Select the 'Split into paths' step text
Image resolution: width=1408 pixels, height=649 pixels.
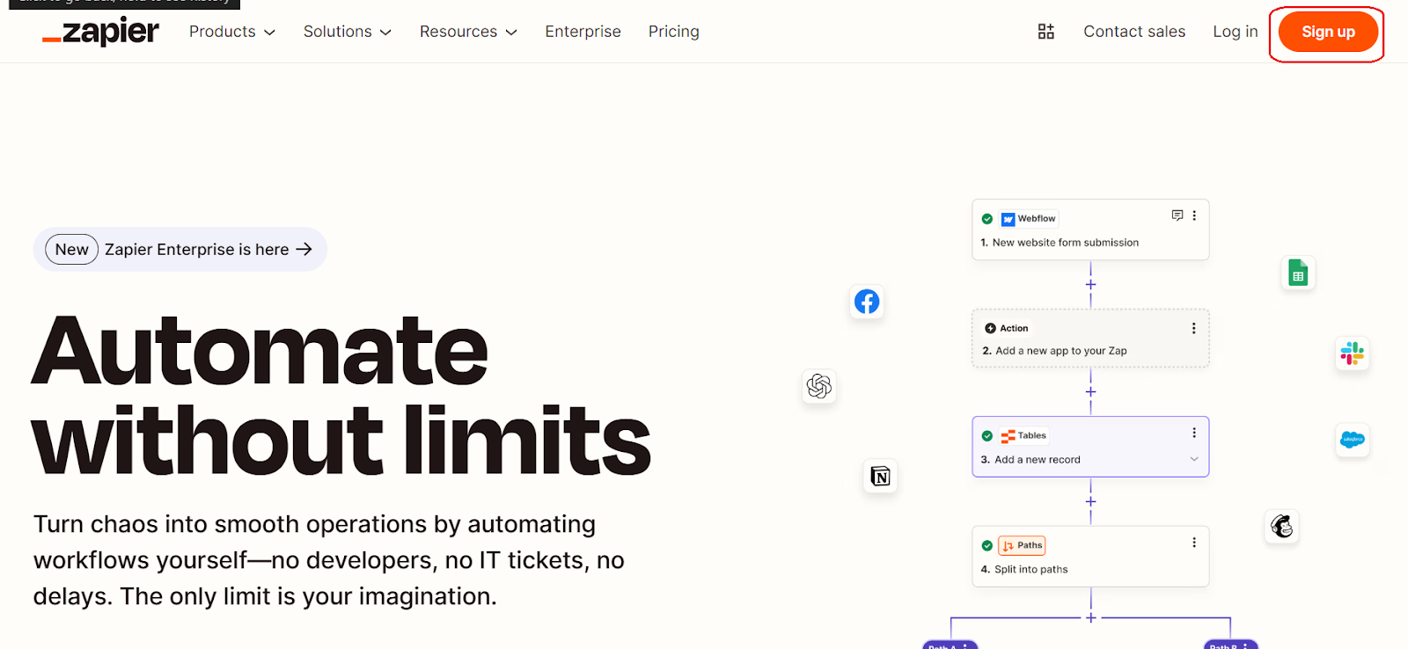coord(1031,570)
